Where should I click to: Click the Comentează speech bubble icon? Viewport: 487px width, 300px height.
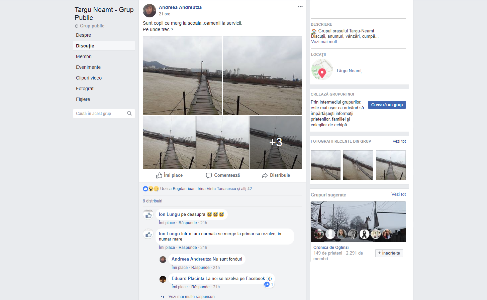[x=209, y=175]
